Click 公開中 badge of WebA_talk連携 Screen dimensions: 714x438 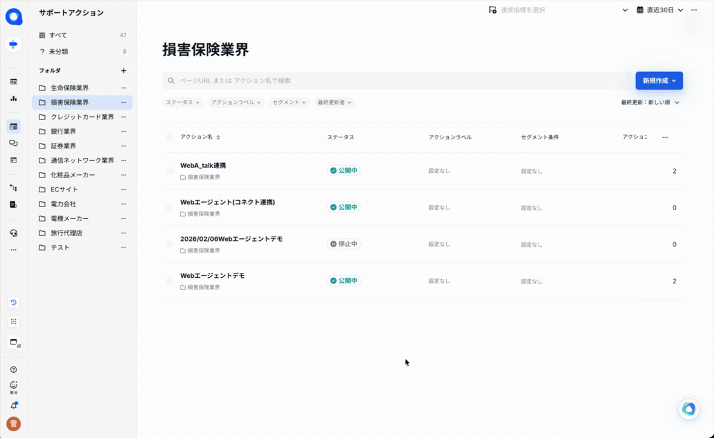pos(344,171)
